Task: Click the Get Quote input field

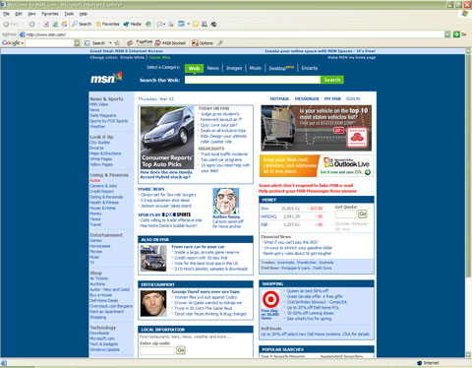Action: 345,215
